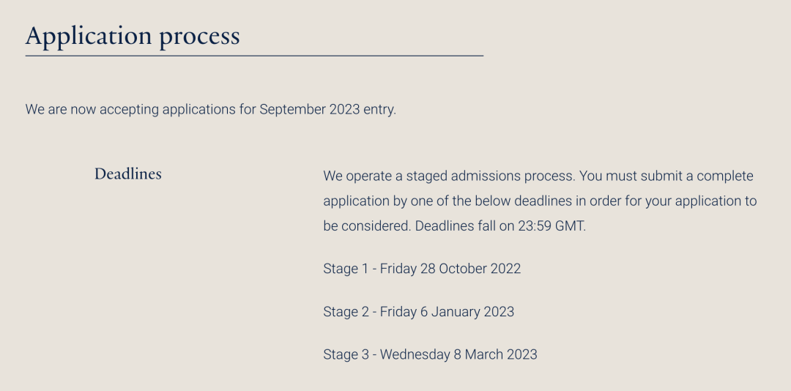The width and height of the screenshot is (791, 391).
Task: Click the September 2023 entry sentence
Action: 211,110
